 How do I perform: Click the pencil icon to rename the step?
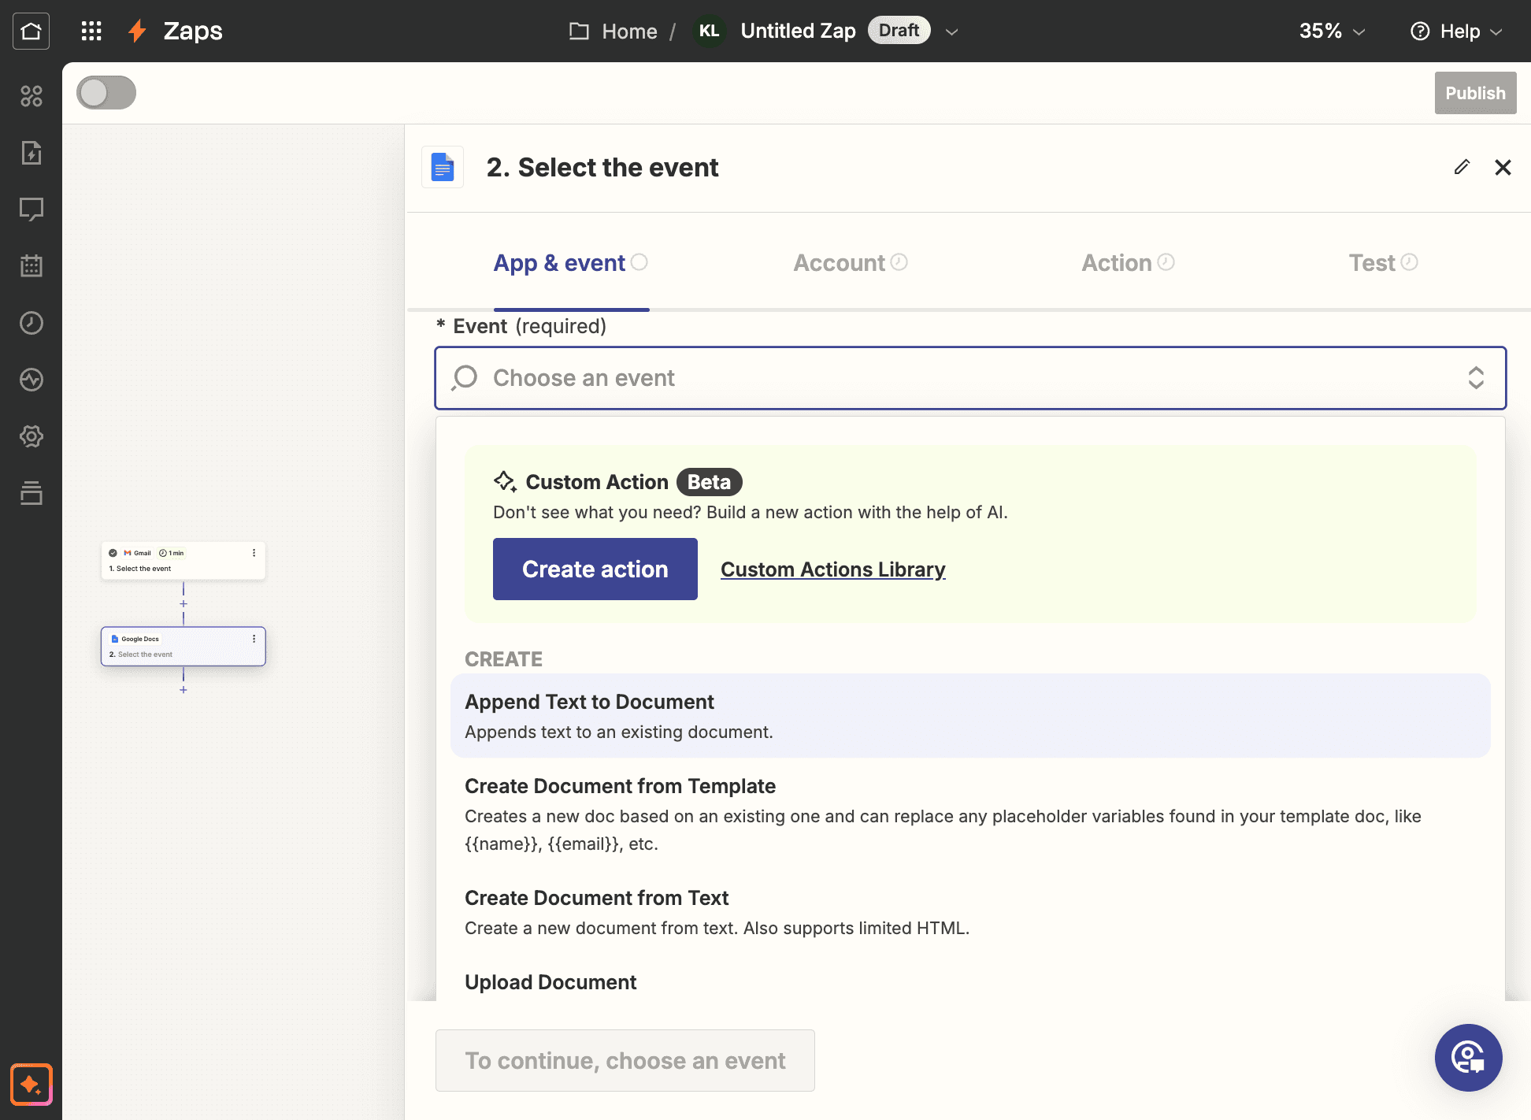pos(1462,167)
